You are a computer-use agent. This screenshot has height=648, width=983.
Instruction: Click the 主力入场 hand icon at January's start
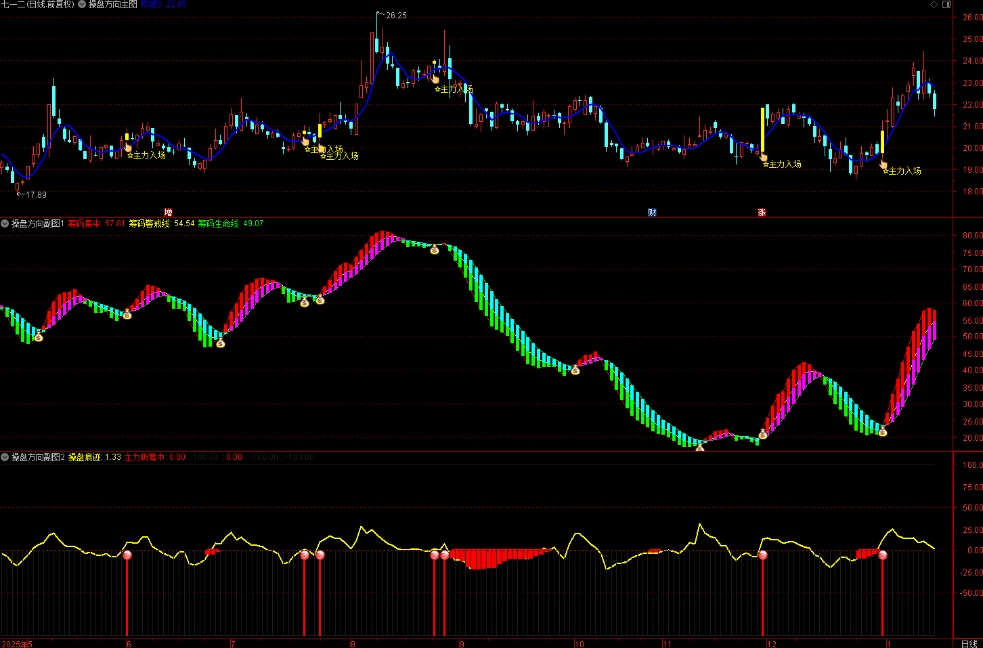point(883,164)
